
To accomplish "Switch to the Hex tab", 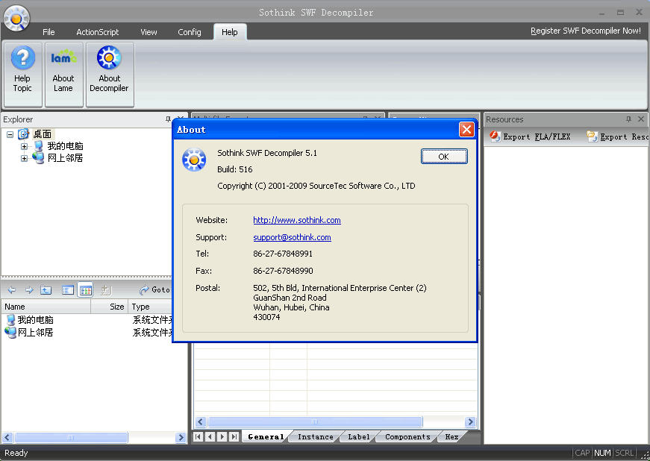I will 451,436.
